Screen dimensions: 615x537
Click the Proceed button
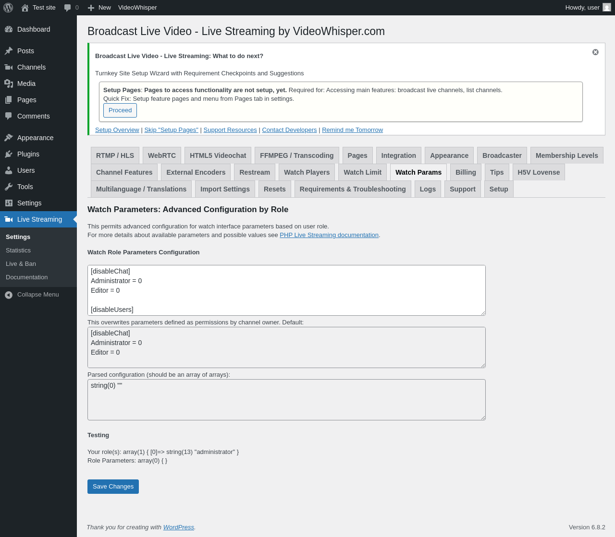click(x=120, y=110)
